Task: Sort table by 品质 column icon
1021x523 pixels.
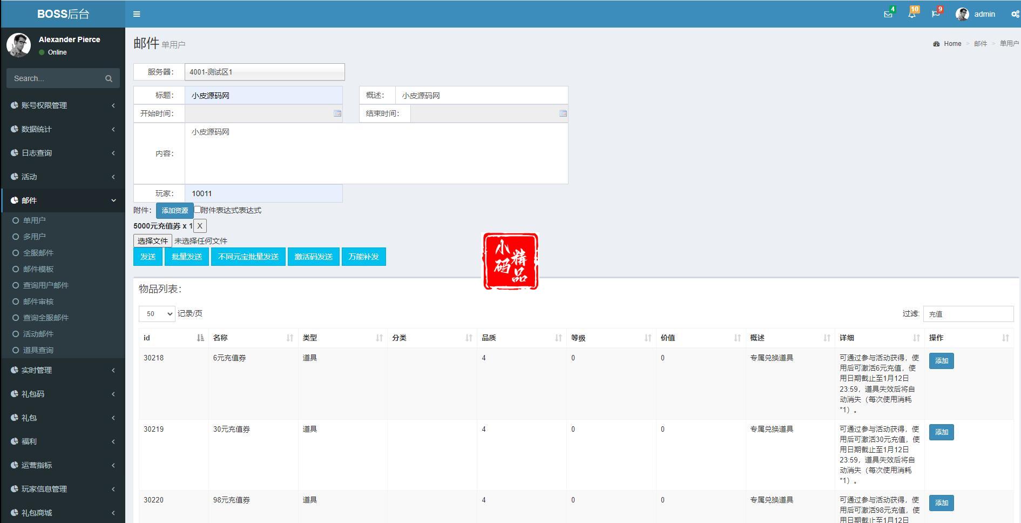Action: [559, 338]
